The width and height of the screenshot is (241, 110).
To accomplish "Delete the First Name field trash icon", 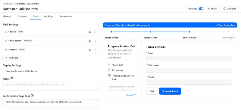I will [95, 41].
